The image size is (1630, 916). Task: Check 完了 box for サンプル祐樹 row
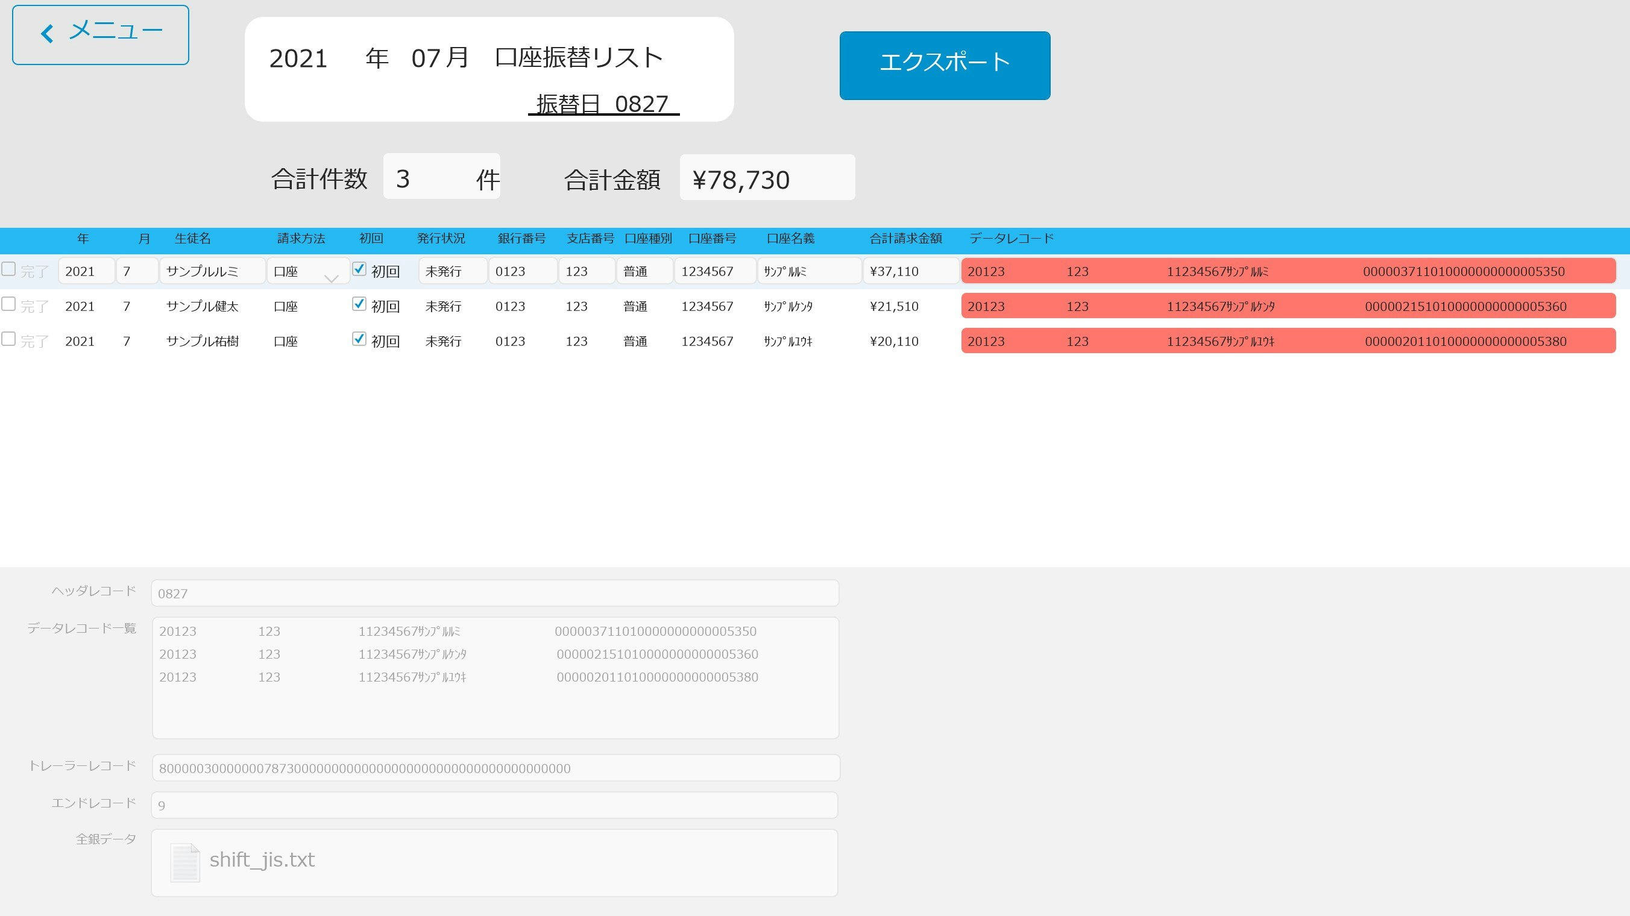(9, 339)
